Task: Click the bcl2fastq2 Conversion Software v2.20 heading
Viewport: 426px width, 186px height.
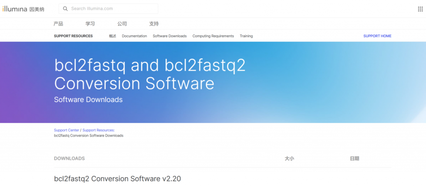Action: pos(117,179)
